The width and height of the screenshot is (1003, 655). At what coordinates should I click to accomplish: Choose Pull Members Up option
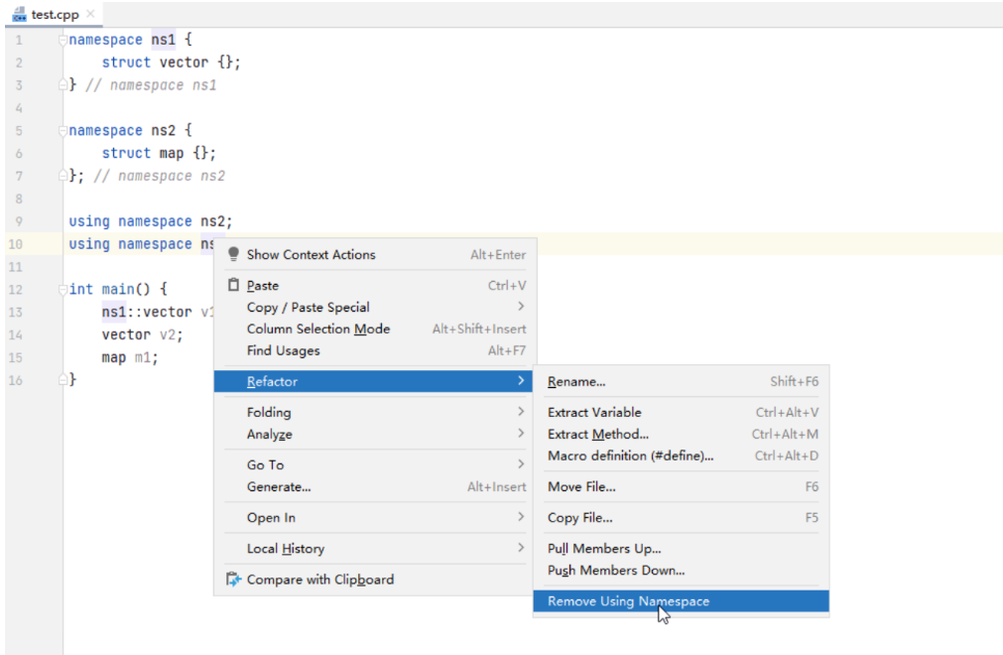(604, 549)
